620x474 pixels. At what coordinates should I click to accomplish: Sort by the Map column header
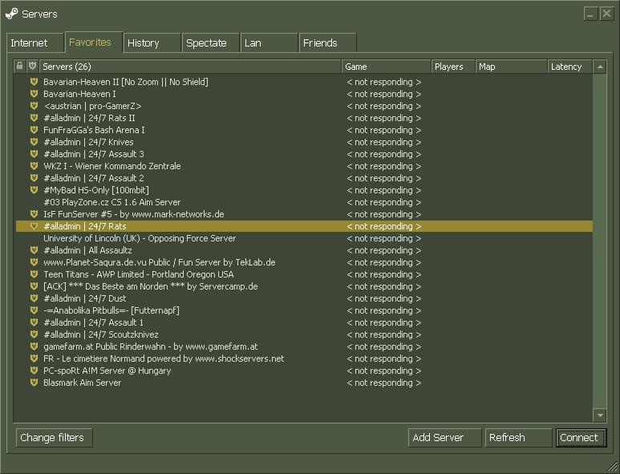[512, 67]
